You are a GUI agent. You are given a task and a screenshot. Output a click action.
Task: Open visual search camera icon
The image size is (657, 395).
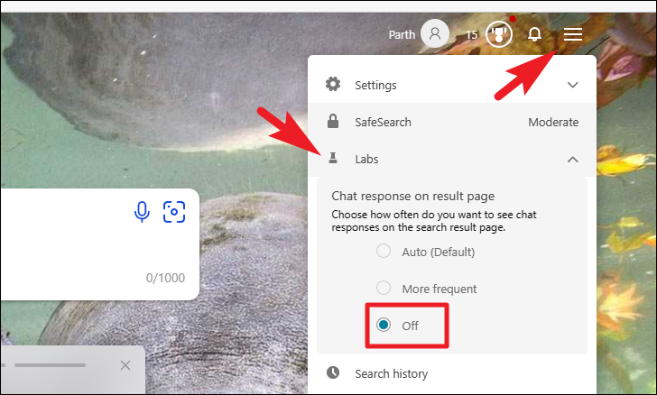coord(174,212)
